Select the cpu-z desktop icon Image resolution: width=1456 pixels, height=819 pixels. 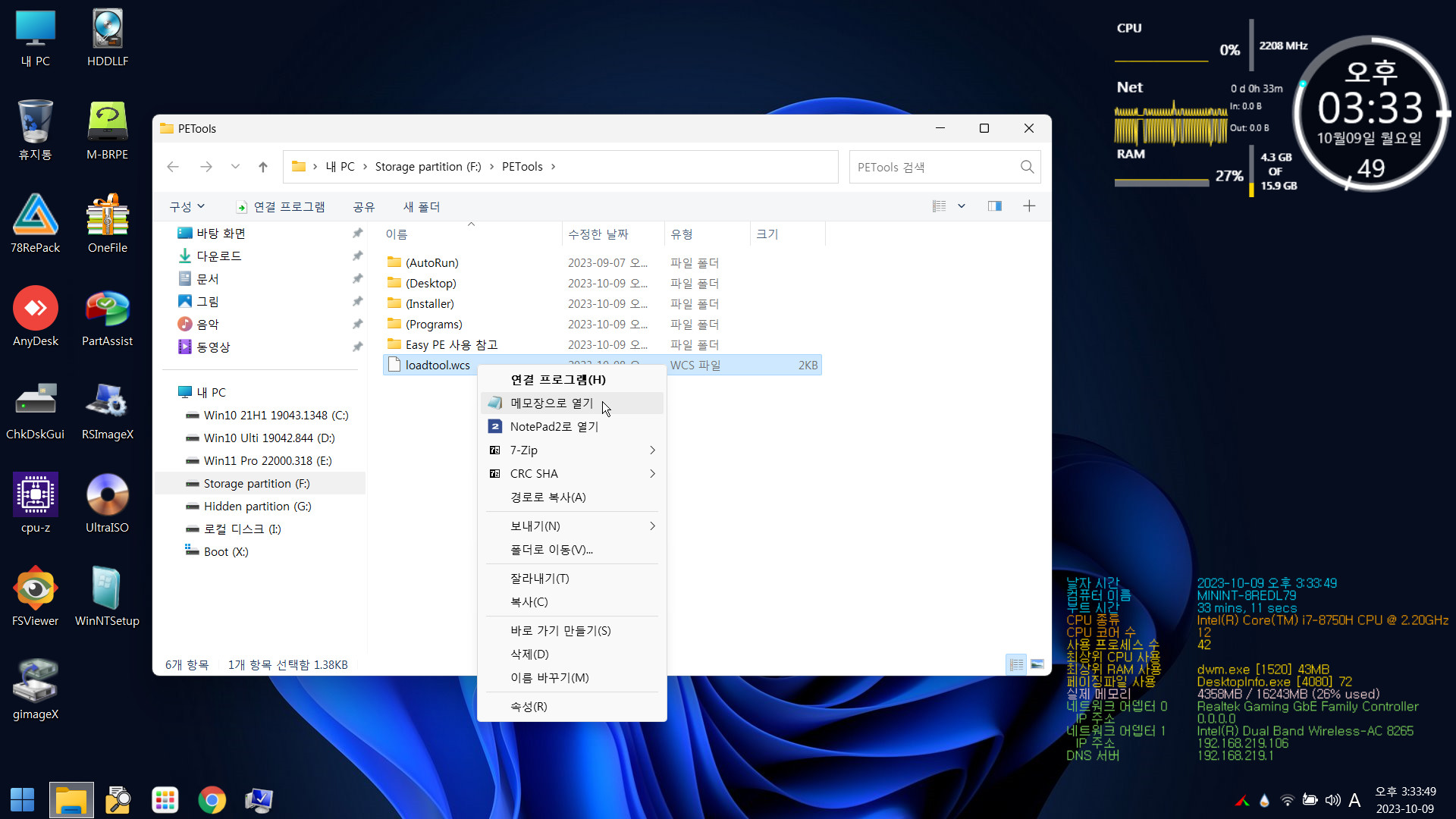(35, 504)
